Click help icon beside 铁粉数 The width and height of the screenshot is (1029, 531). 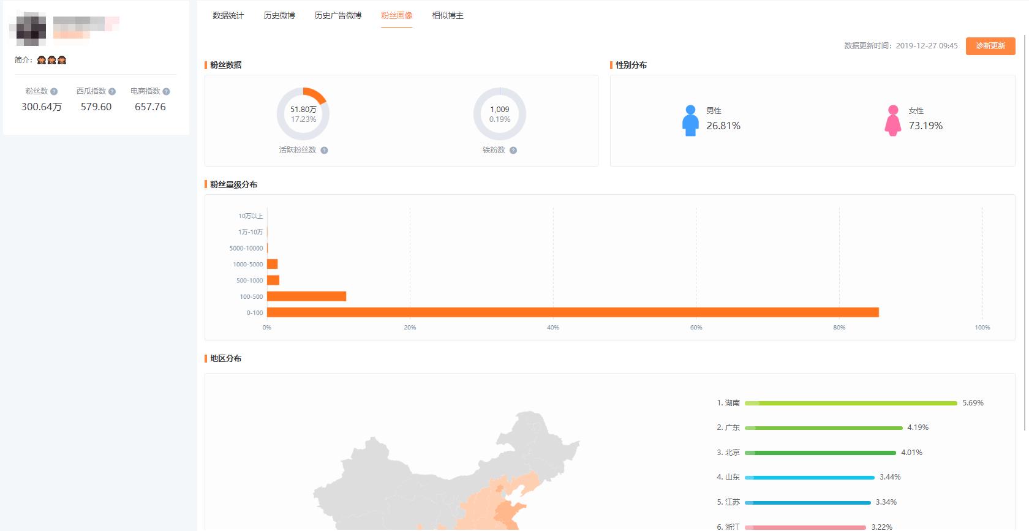pyautogui.click(x=513, y=150)
